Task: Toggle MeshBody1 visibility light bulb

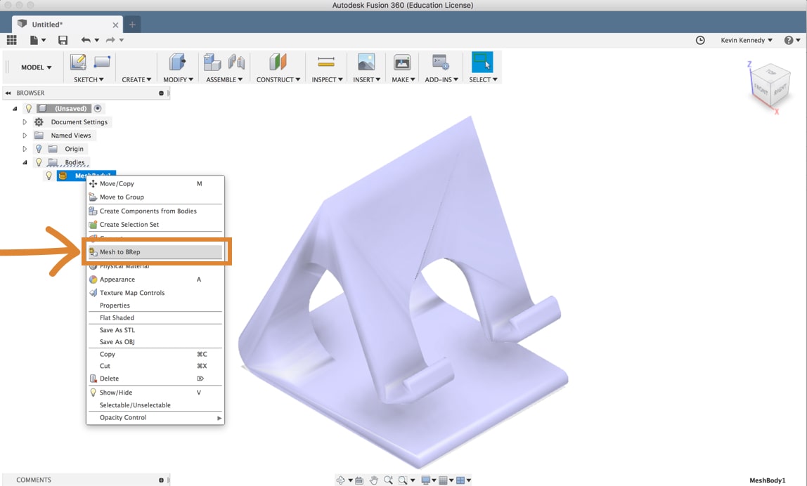Action: 49,176
